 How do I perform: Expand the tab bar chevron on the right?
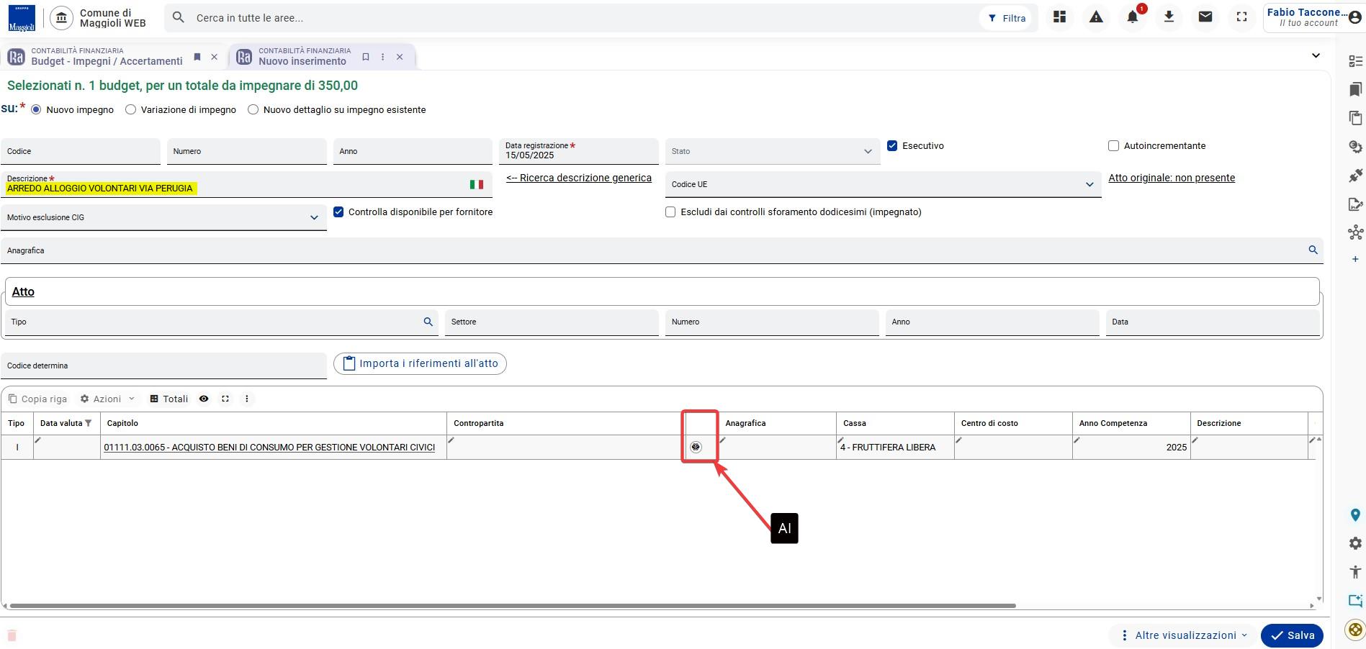(x=1316, y=55)
